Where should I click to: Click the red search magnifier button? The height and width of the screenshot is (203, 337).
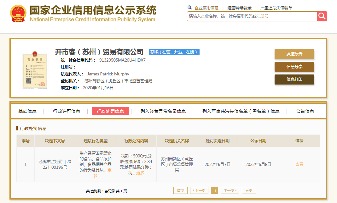click(322, 16)
